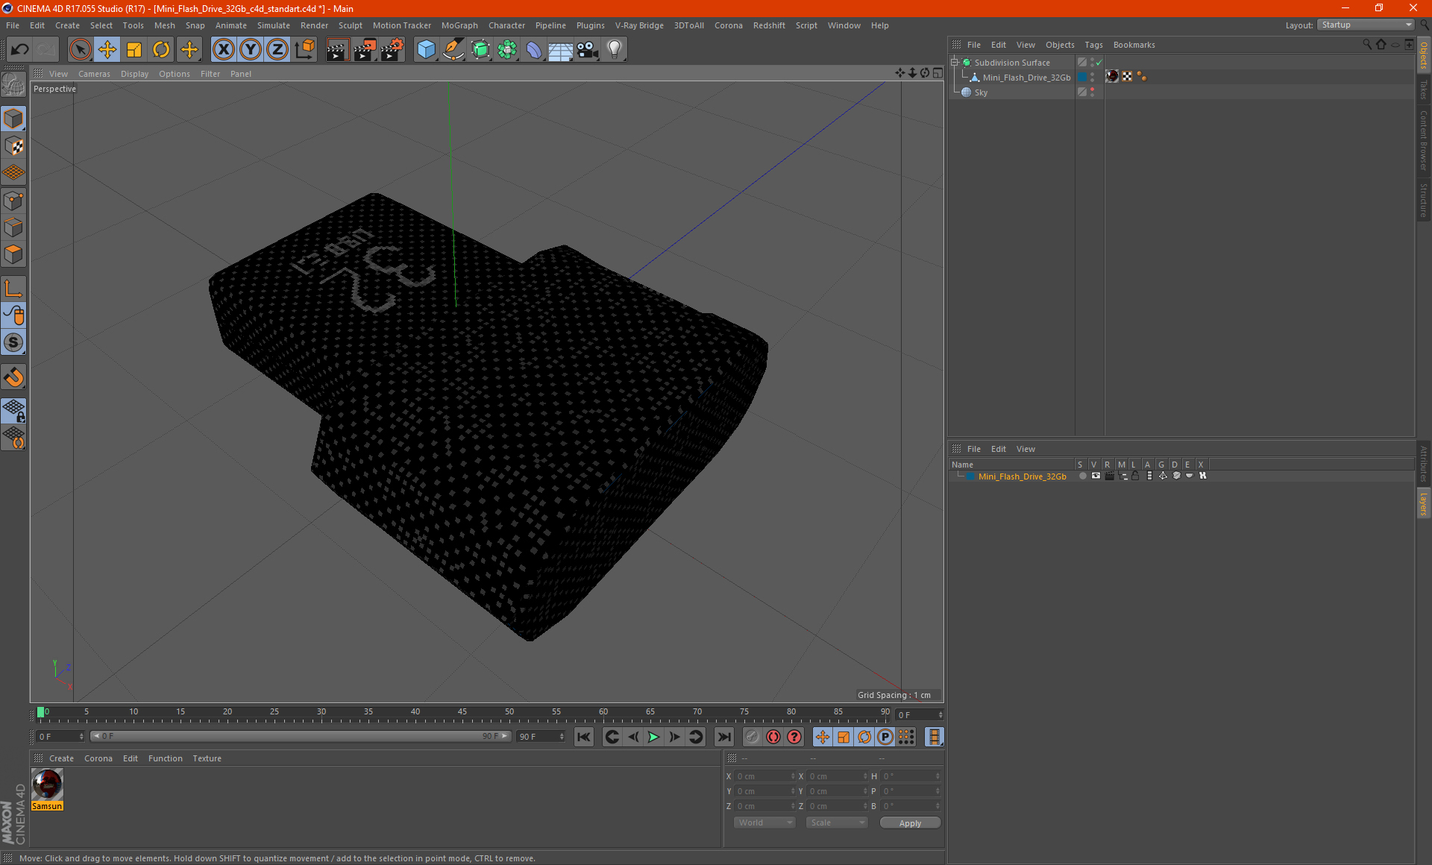
Task: Open World coordinate dropdown
Action: click(764, 822)
